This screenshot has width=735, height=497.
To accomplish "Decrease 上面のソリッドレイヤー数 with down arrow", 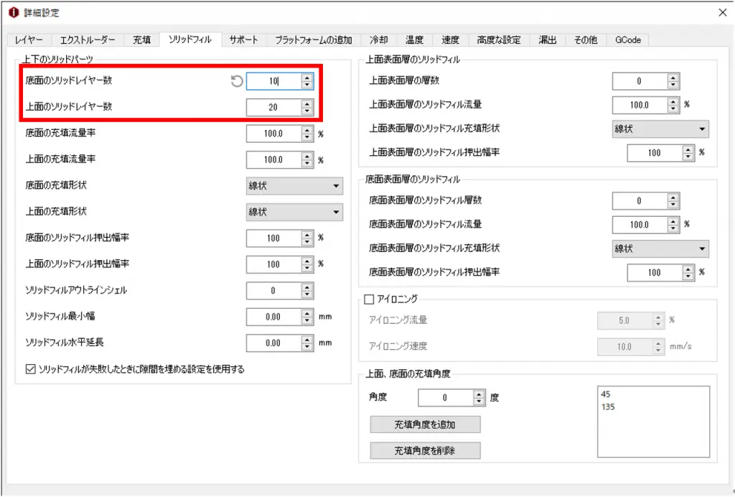I will [307, 111].
